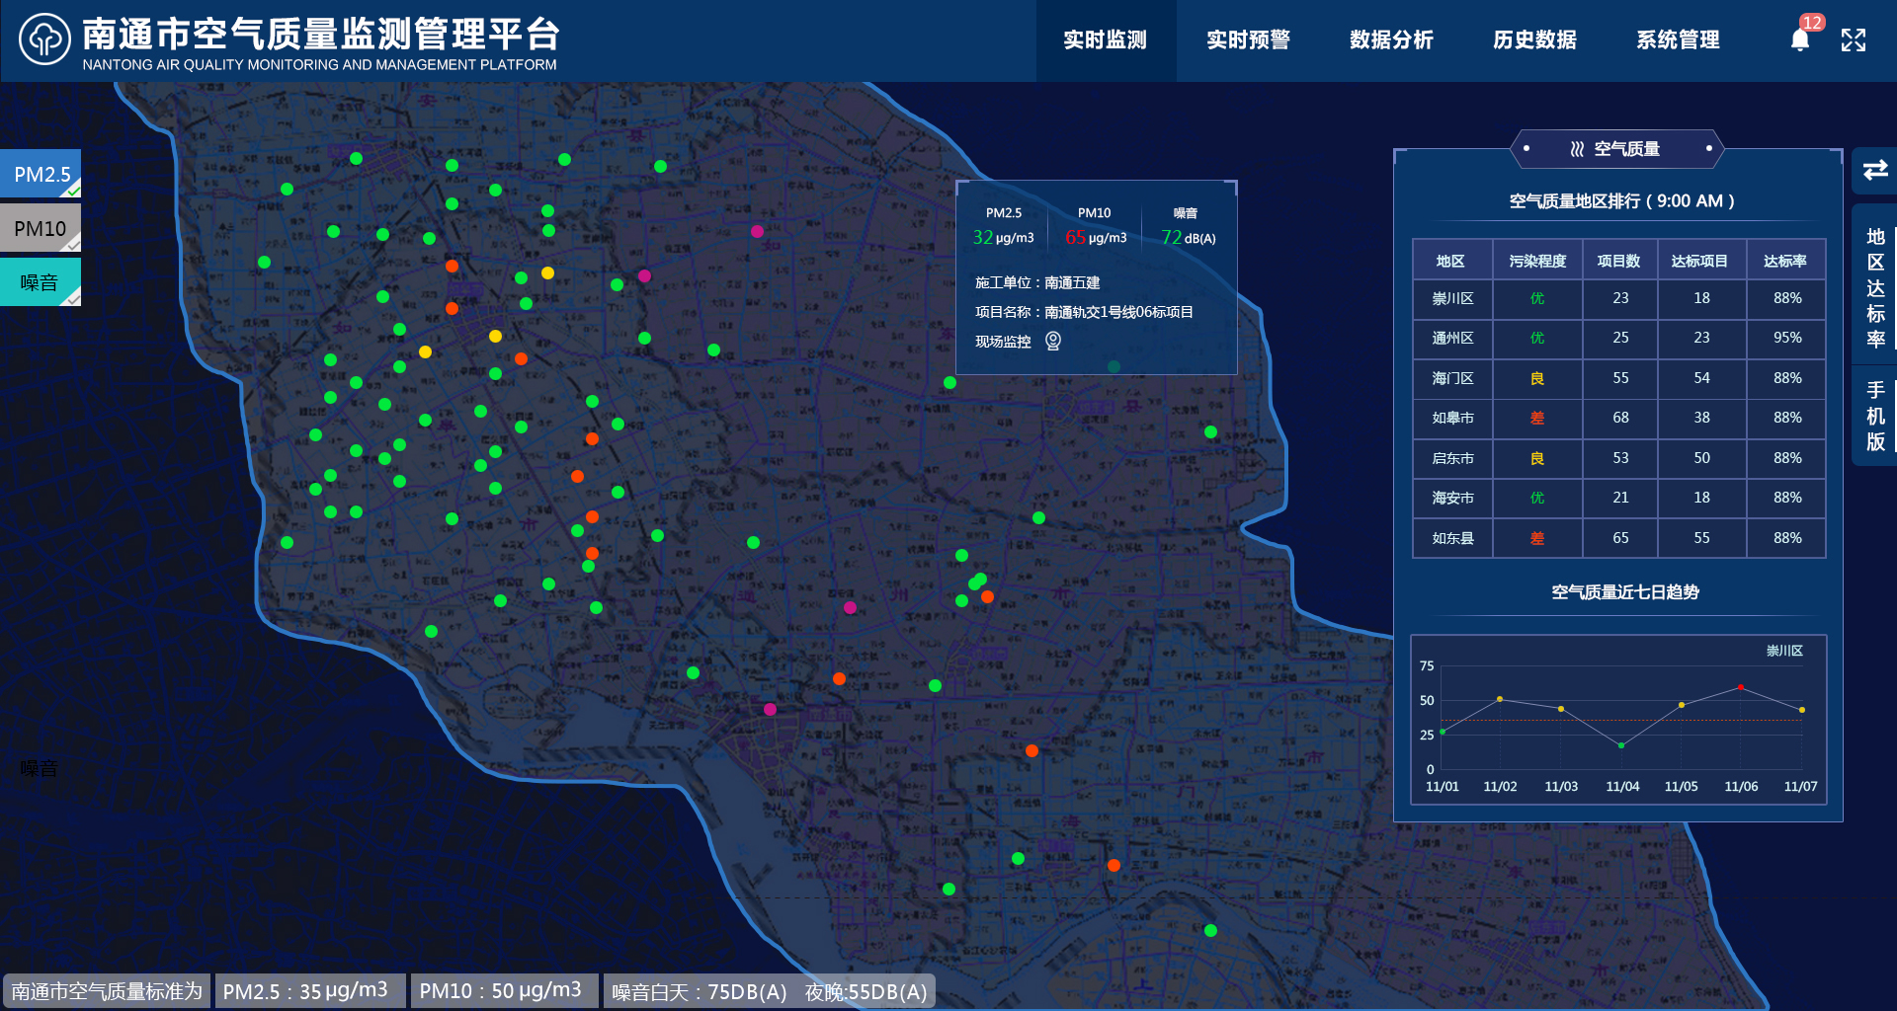
Task: Toggle the PM10 map layer
Action: [41, 229]
